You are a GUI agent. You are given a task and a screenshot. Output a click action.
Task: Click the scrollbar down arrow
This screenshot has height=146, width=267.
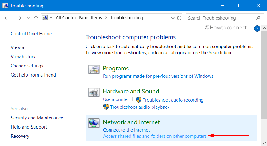[264, 143]
